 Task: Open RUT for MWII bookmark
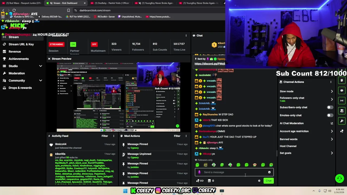click(x=78, y=17)
